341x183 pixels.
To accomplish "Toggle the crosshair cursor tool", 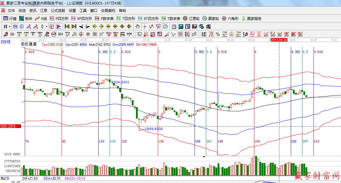I will coord(145,26).
